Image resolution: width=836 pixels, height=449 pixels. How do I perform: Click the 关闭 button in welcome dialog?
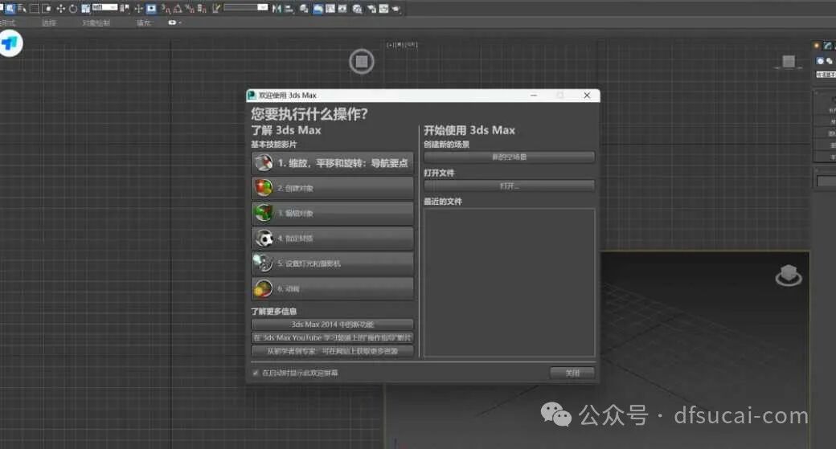click(x=572, y=373)
